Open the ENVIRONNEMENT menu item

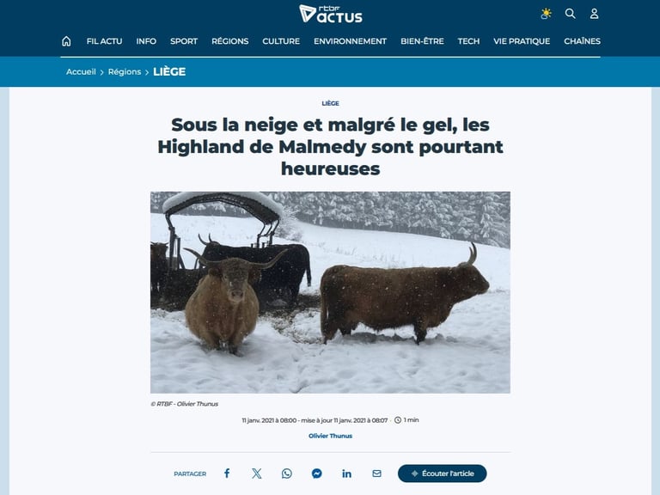click(351, 41)
